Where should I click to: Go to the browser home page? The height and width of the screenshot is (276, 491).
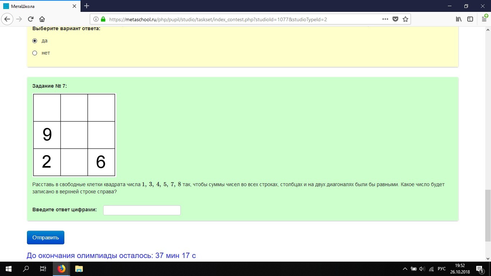[42, 19]
